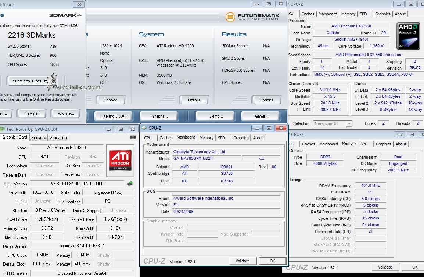Screen dimensions: 424x277
Task: Open Caches tab in CPU-Z Mainboard window
Action: click(166, 137)
